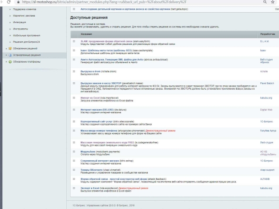This screenshot has height=209, width=279.
Task: Open action menu for Isaev meta-tags module
Action: pyautogui.click(x=74, y=51)
